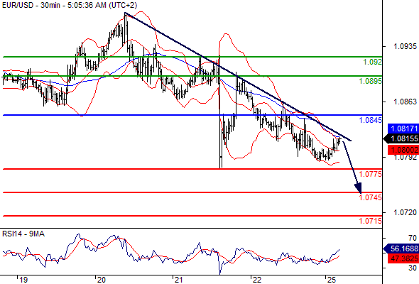Click the RSI14 - 9MA indicator label
The height and width of the screenshot is (284, 419).
23,234
